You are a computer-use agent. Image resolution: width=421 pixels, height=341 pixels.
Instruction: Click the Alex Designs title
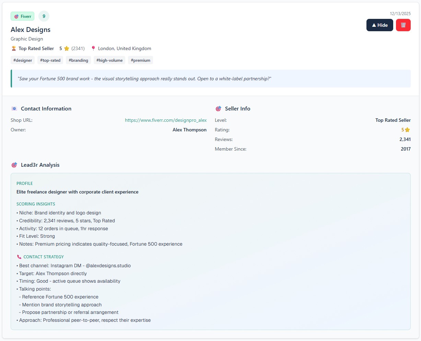[31, 30]
